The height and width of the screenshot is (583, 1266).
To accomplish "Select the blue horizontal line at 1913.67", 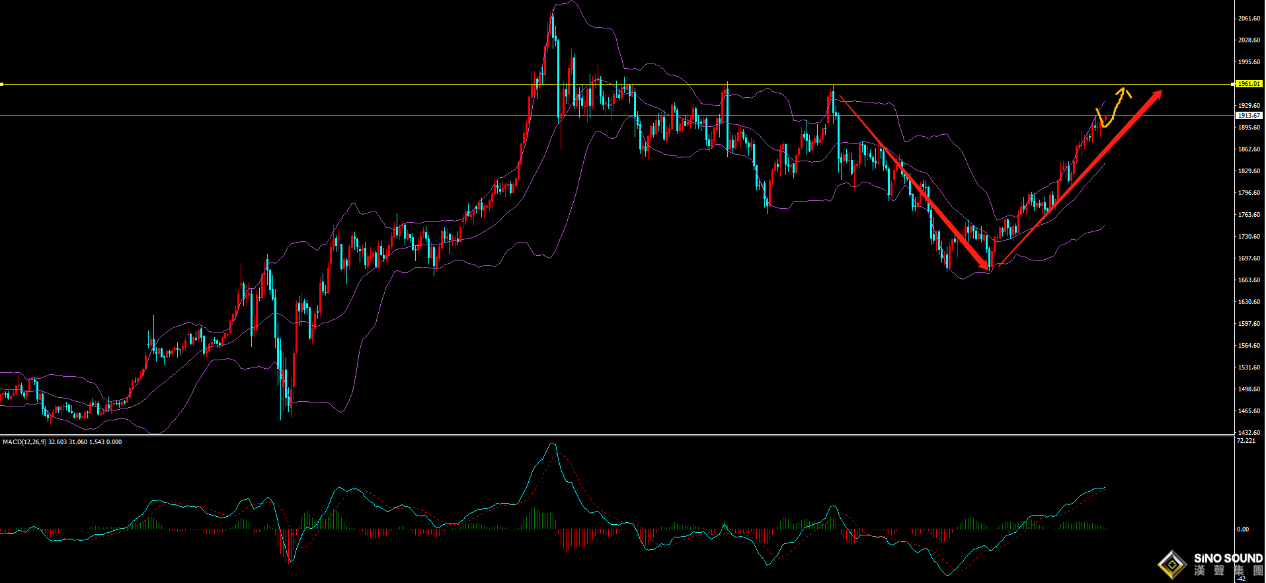I will click(617, 115).
